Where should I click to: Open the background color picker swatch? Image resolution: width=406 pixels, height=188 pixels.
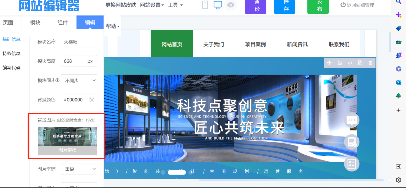click(x=91, y=100)
